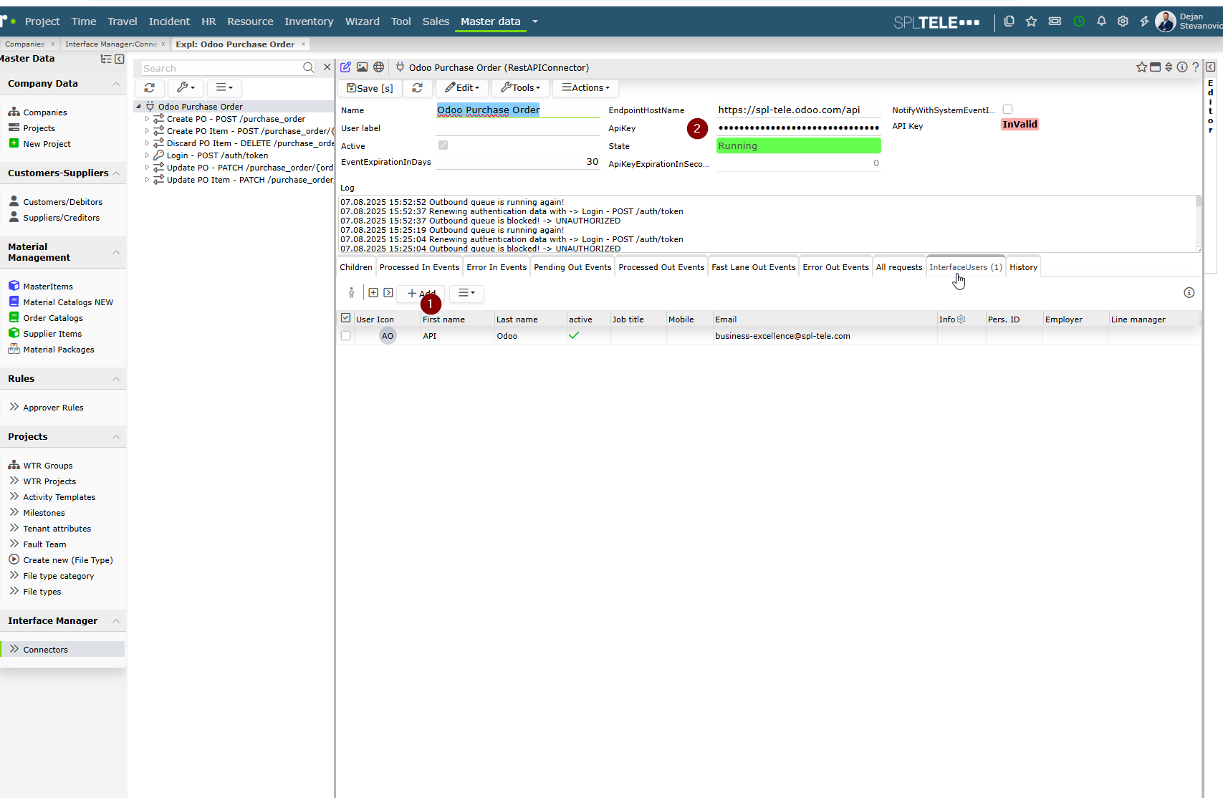This screenshot has width=1223, height=798.
Task: Collapse the Odoo Purchase Order root node
Action: (x=138, y=107)
